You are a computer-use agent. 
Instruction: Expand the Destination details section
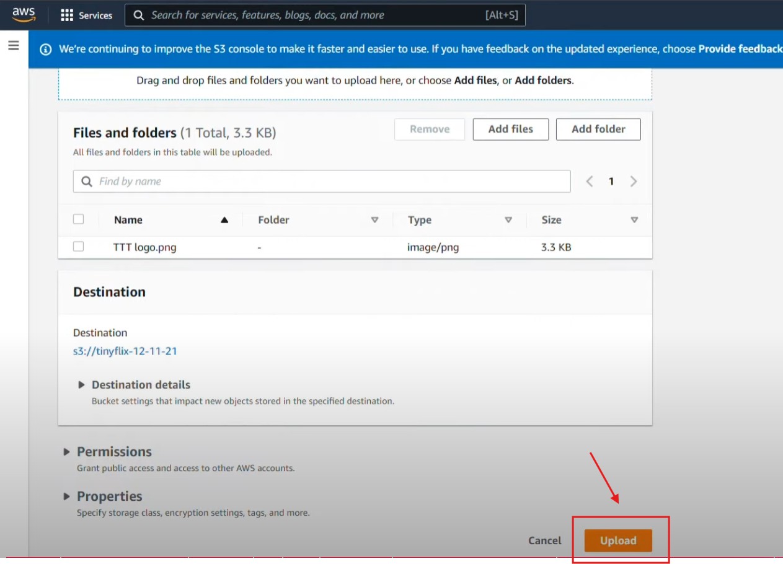(x=81, y=385)
